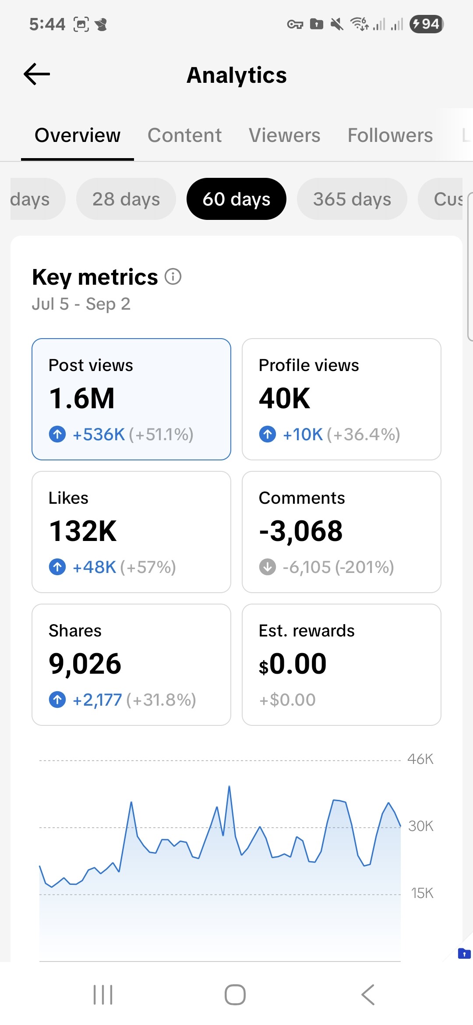The width and height of the screenshot is (473, 1025).
Task: Tap the highest peak on the views chart
Action: coord(229,787)
